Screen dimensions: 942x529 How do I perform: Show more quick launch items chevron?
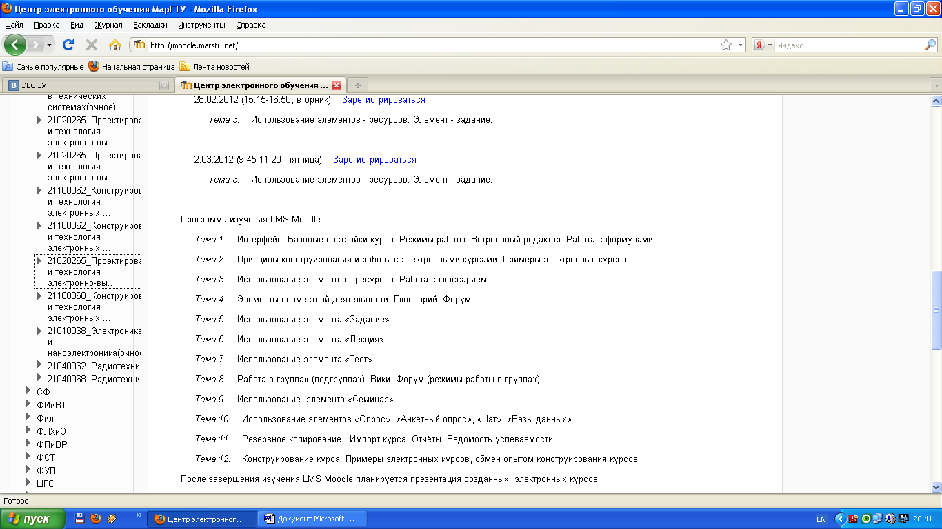[x=139, y=515]
